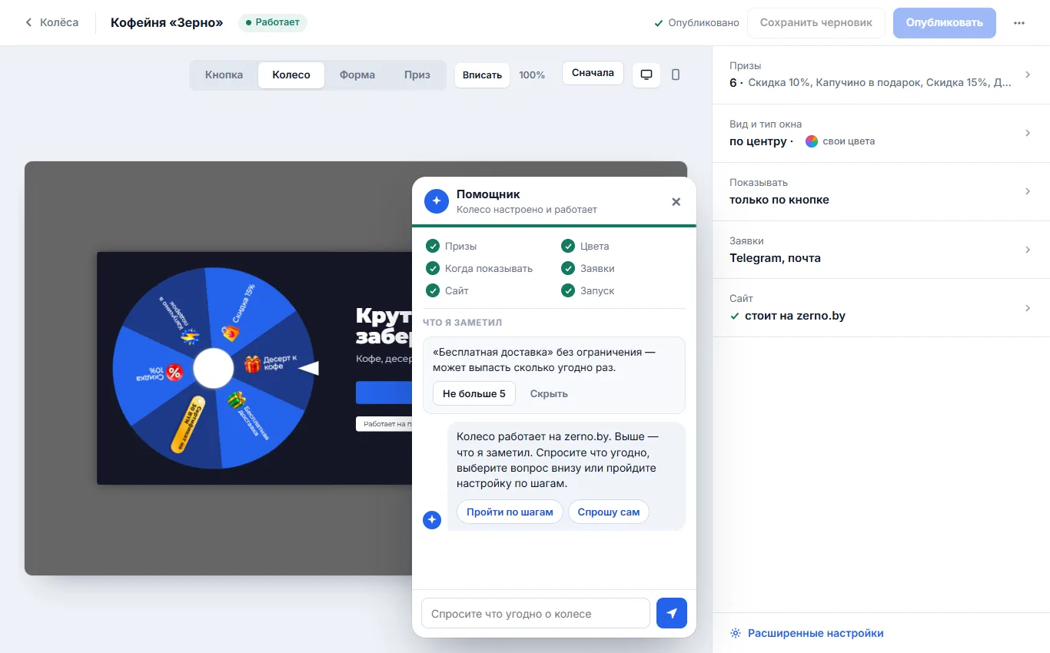Click the shopping bag icon near Скидка 15%
Image resolution: width=1050 pixels, height=653 pixels.
230,333
